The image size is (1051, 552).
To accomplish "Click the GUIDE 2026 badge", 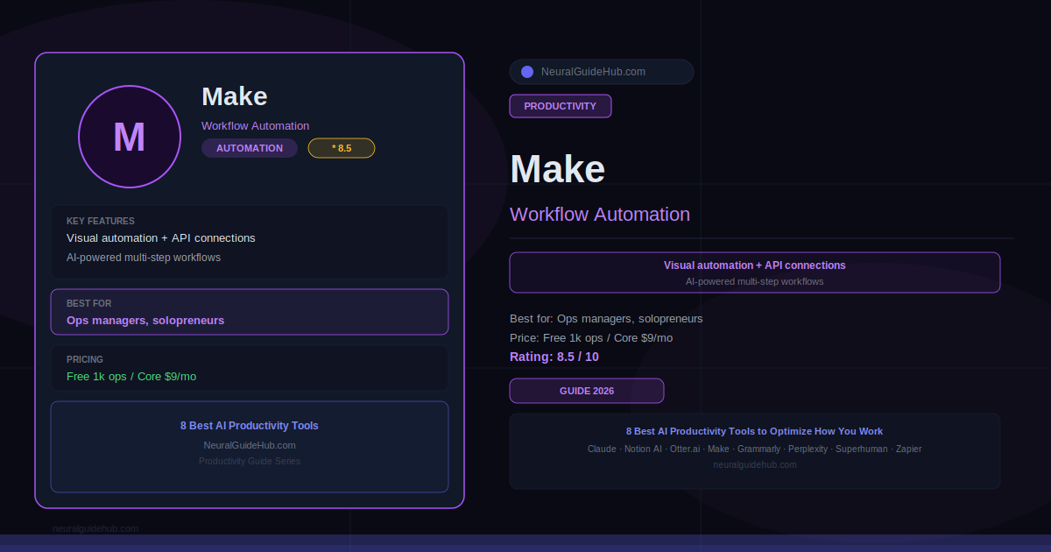I will pos(587,391).
